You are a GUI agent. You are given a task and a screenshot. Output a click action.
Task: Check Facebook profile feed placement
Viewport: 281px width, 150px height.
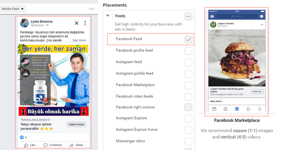188,51
